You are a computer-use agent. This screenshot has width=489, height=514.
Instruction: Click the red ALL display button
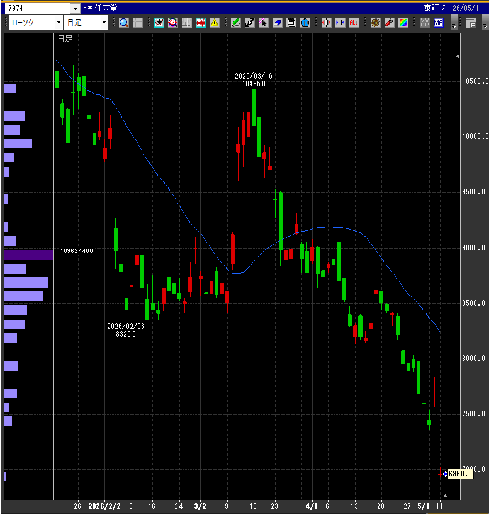pos(354,23)
